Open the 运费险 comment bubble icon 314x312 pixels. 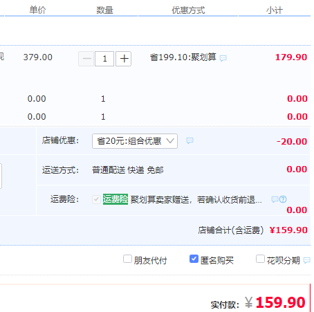pyautogui.click(x=275, y=199)
